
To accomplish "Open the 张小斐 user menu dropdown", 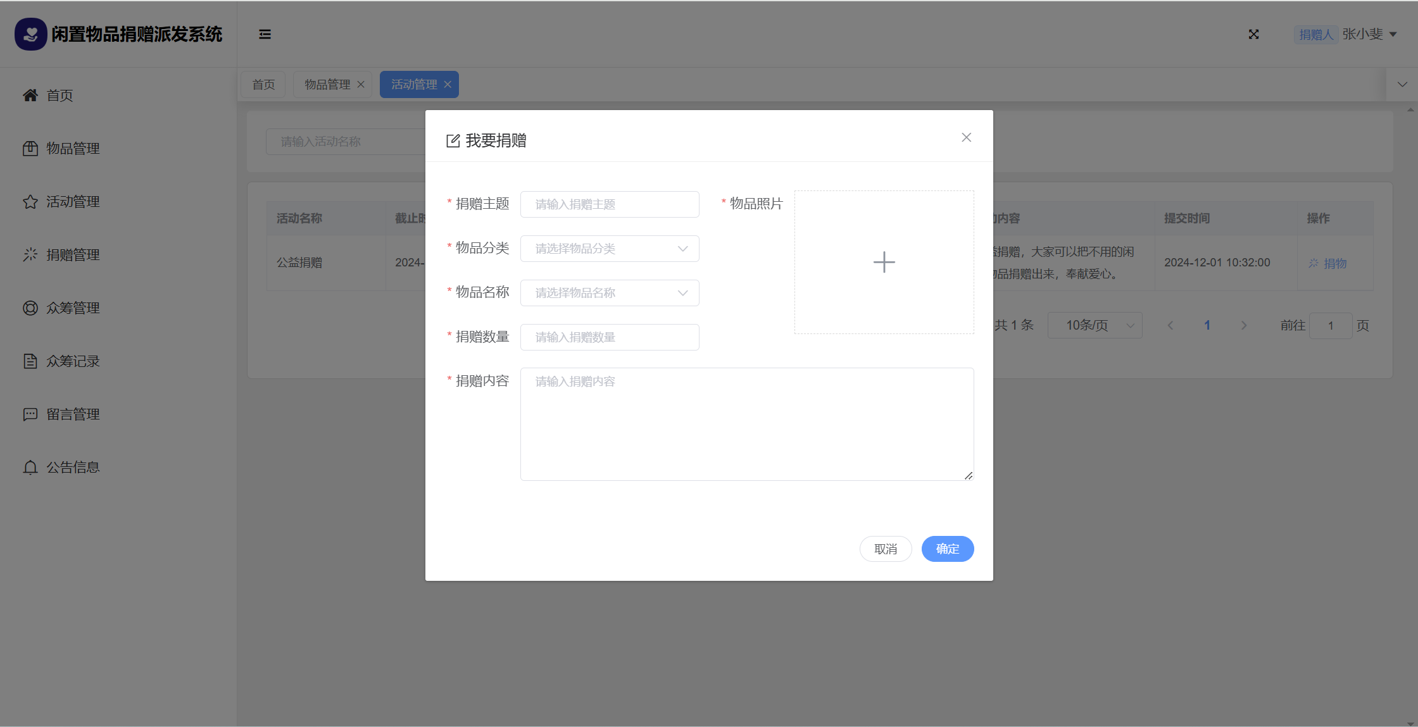I will point(1369,34).
